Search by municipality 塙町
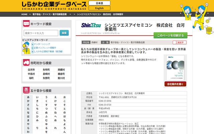This screenshot has height=134, width=214. tap(31, 78)
